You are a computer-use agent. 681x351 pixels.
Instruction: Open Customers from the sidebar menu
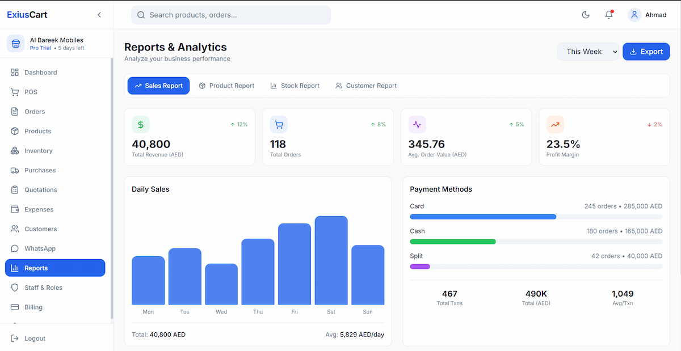pyautogui.click(x=55, y=229)
